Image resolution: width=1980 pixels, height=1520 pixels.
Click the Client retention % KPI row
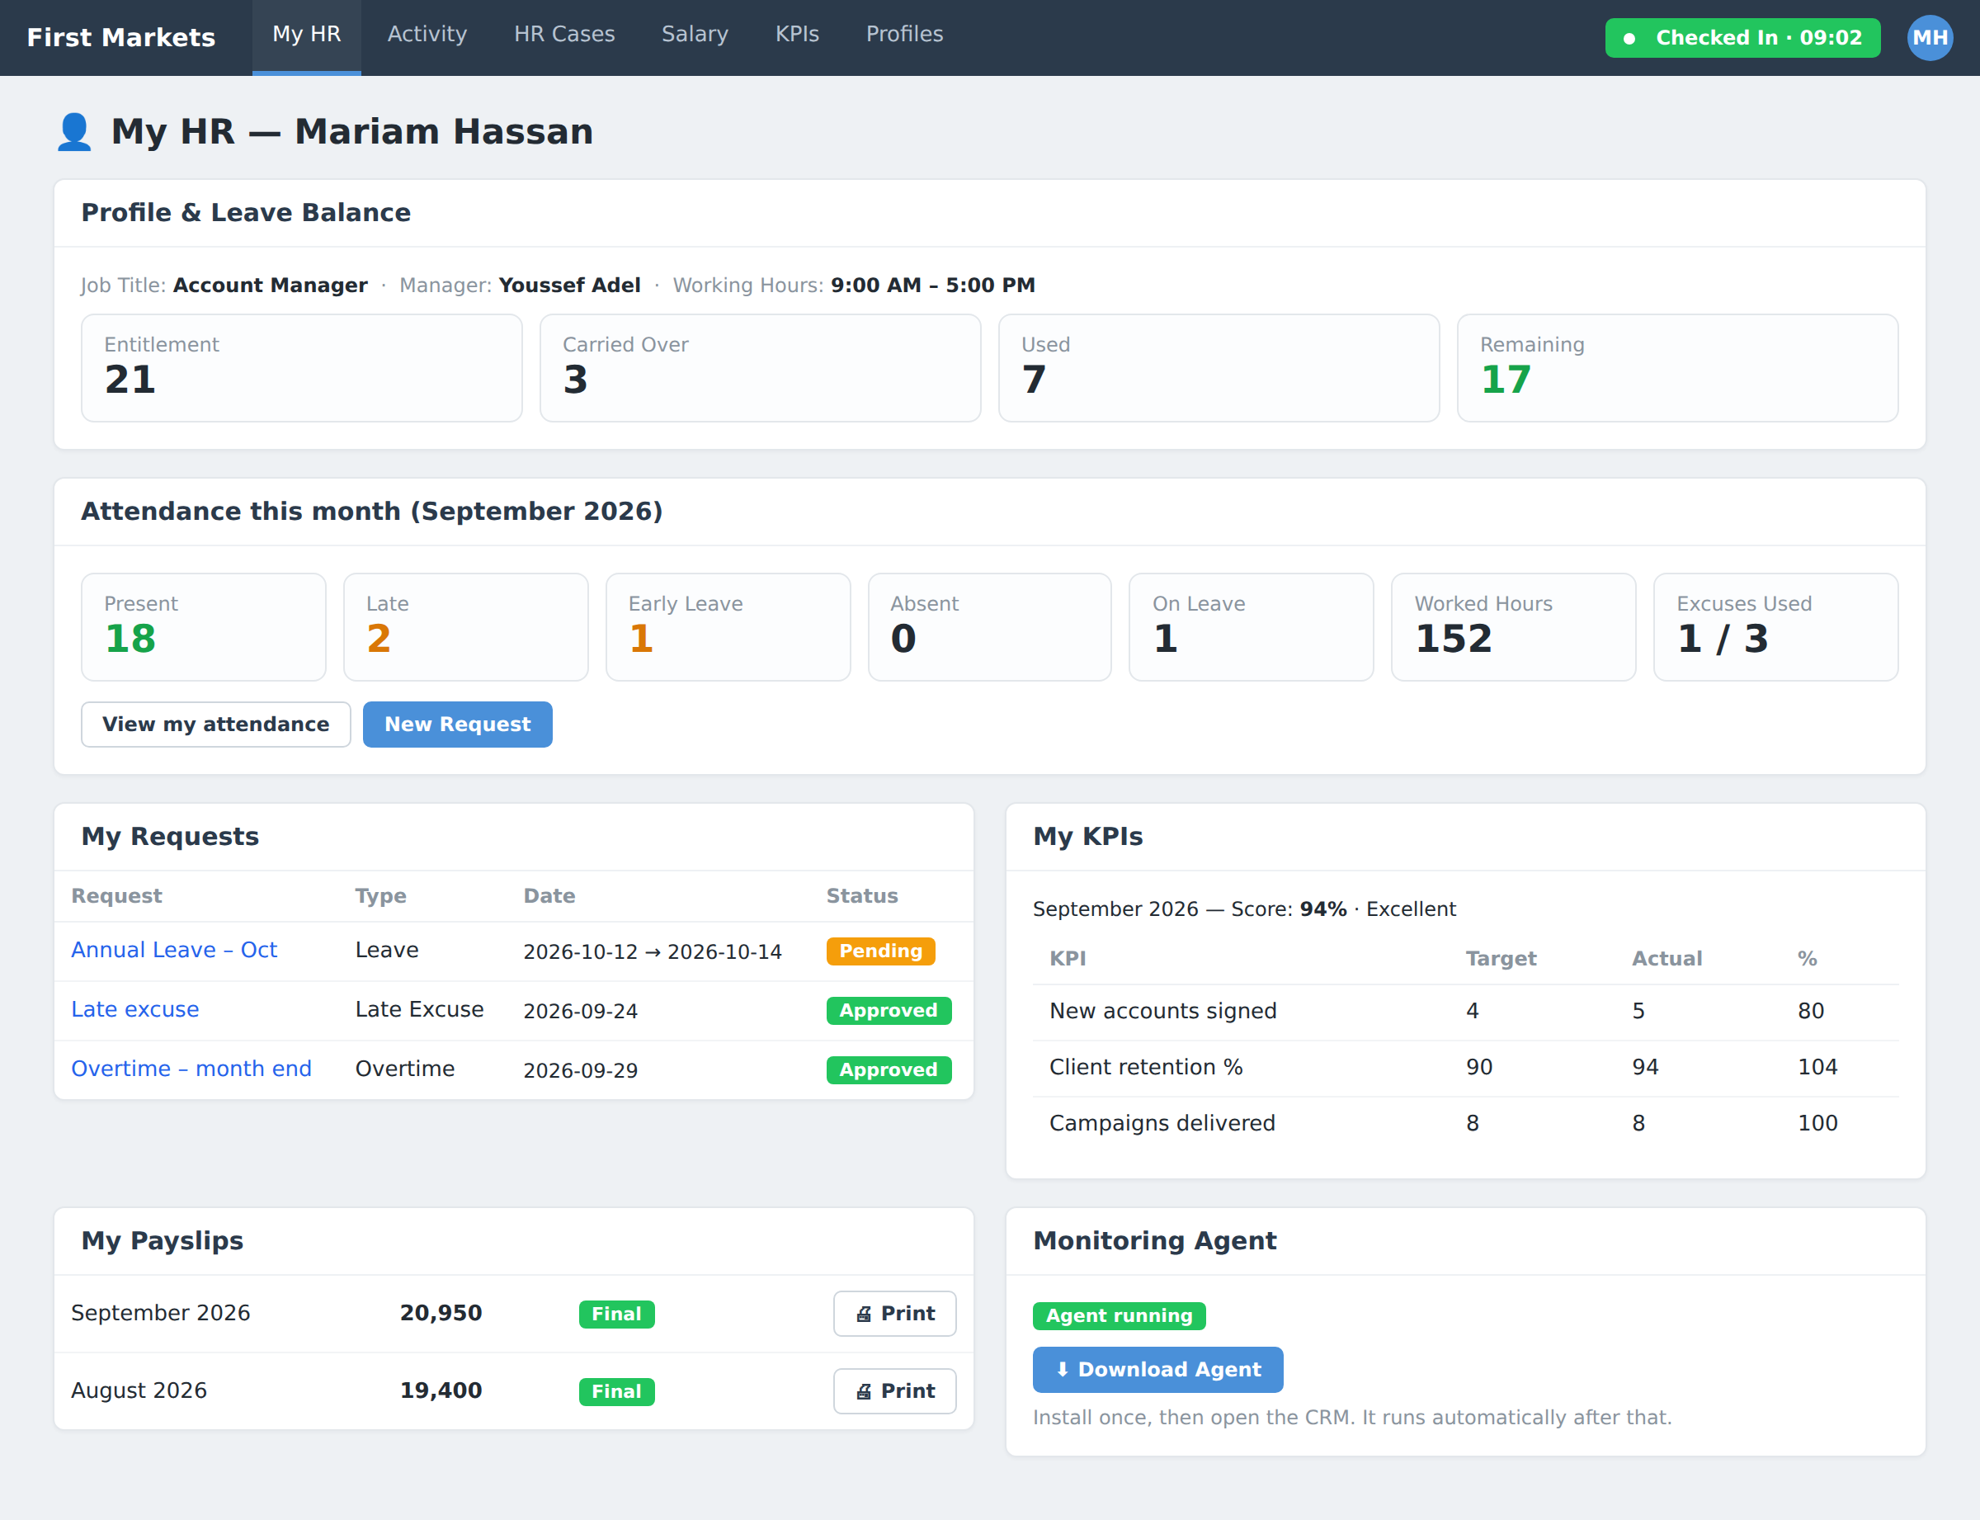[x=1465, y=1068]
